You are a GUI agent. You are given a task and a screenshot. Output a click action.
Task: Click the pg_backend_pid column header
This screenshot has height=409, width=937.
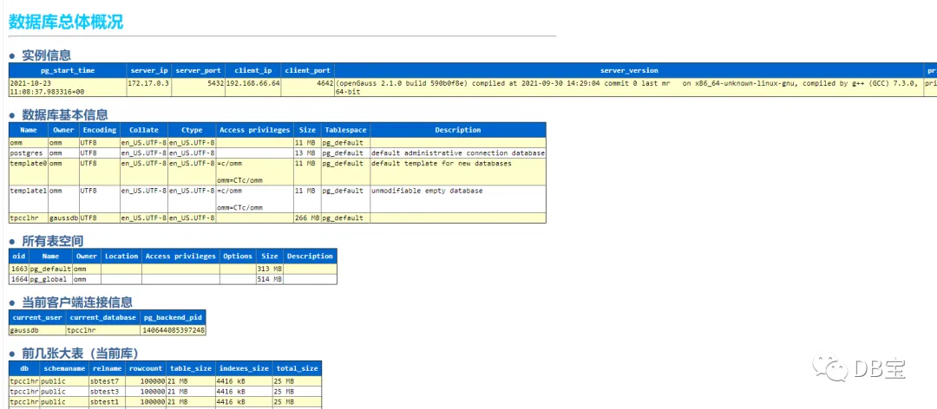[x=173, y=318]
